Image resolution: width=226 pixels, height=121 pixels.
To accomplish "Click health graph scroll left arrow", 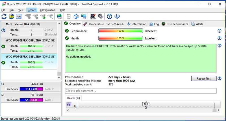I will point(68,110).
